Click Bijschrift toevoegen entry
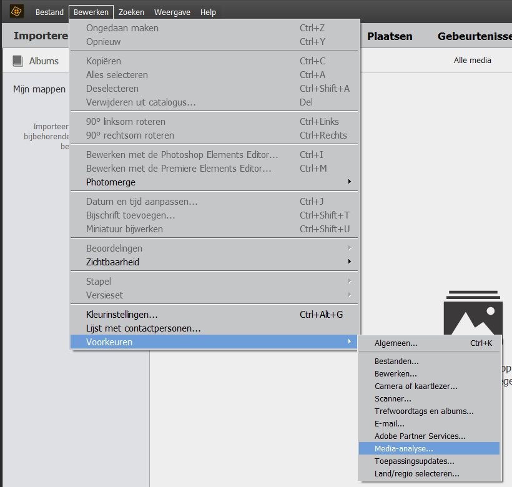This screenshot has height=487, width=512. [214, 215]
